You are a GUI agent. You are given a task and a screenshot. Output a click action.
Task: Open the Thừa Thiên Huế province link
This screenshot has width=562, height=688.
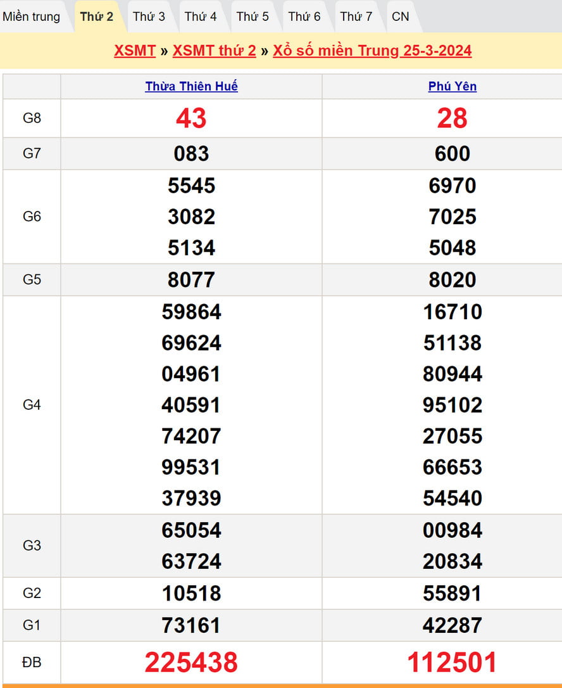(191, 86)
